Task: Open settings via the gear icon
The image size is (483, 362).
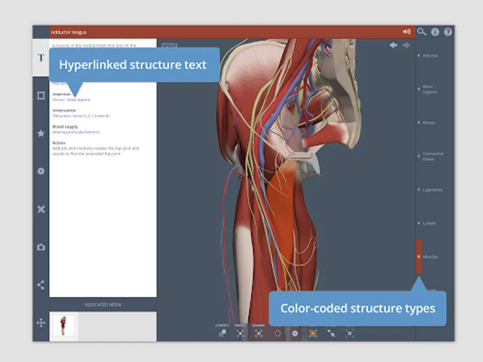Action: tap(41, 171)
